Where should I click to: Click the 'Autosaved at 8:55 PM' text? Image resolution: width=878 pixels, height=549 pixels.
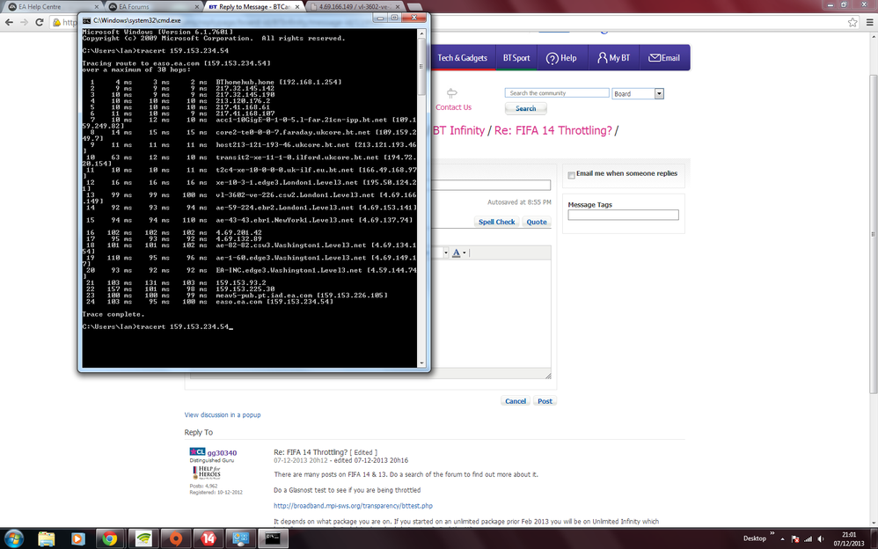519,202
